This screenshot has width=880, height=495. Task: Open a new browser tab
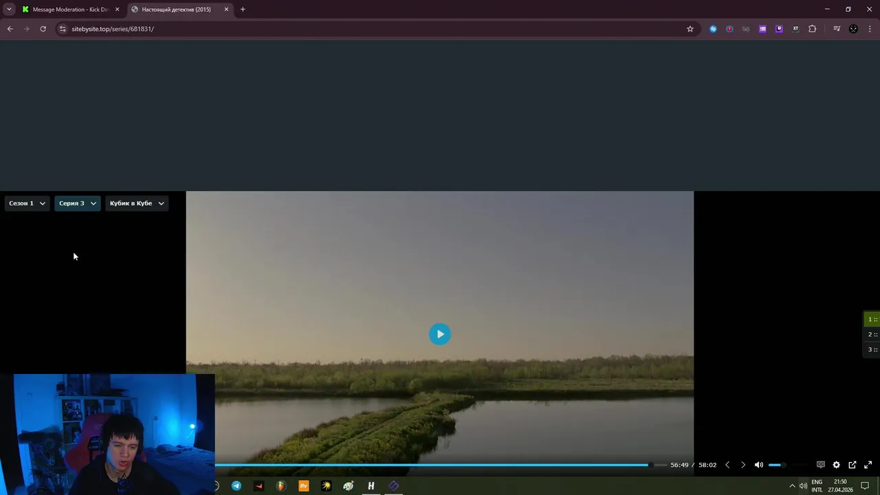(243, 10)
